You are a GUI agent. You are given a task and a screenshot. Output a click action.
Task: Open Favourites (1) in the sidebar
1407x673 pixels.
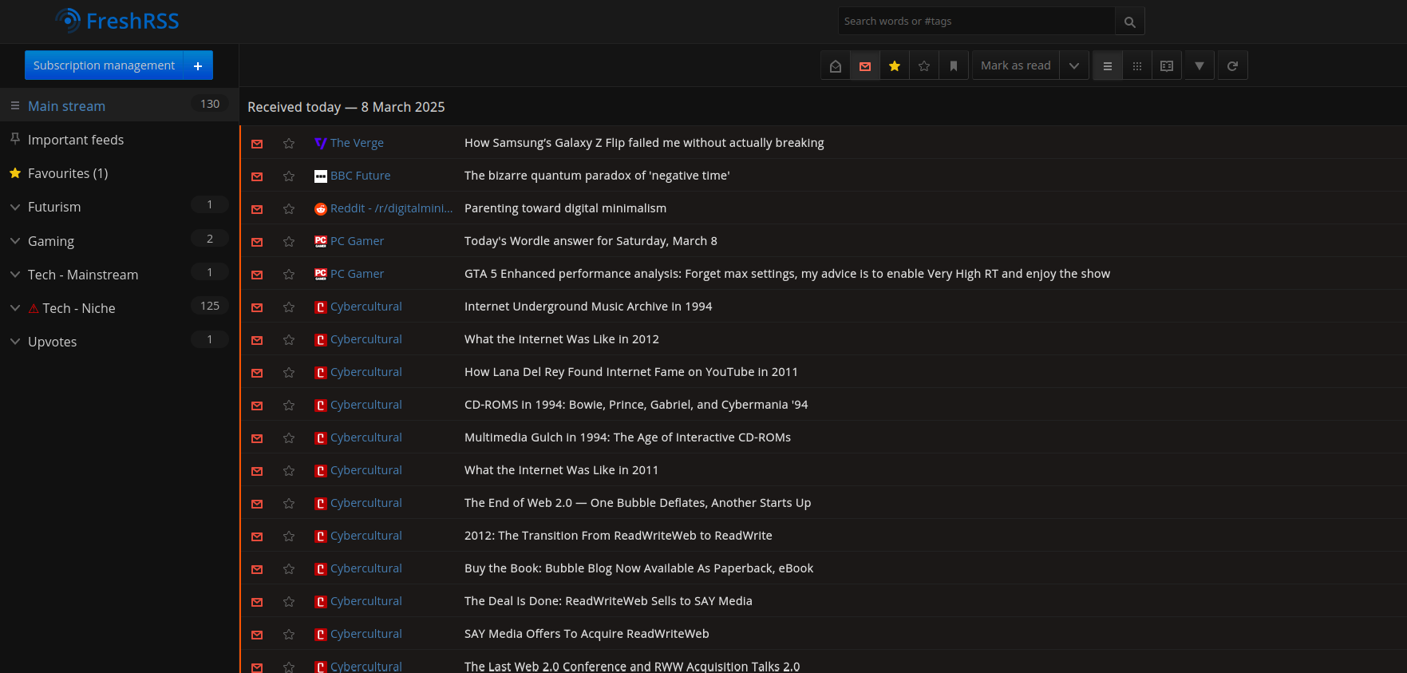point(68,173)
